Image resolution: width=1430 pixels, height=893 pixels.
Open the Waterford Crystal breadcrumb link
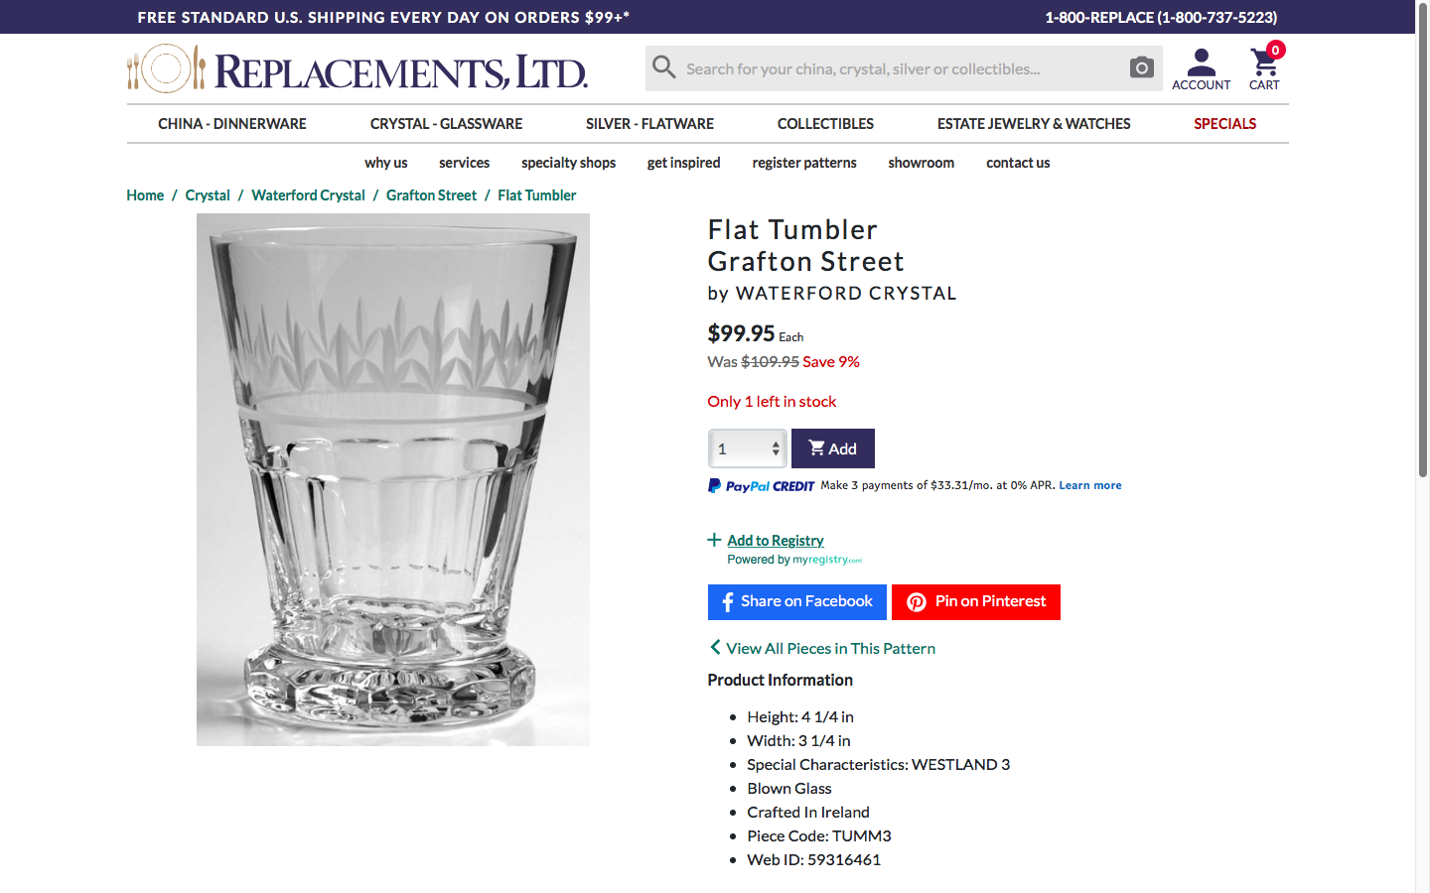coord(309,195)
